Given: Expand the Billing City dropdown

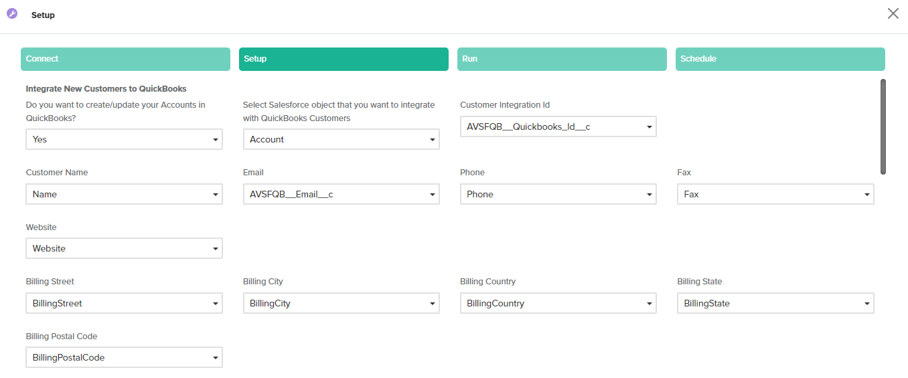Looking at the screenshot, I should (x=341, y=303).
